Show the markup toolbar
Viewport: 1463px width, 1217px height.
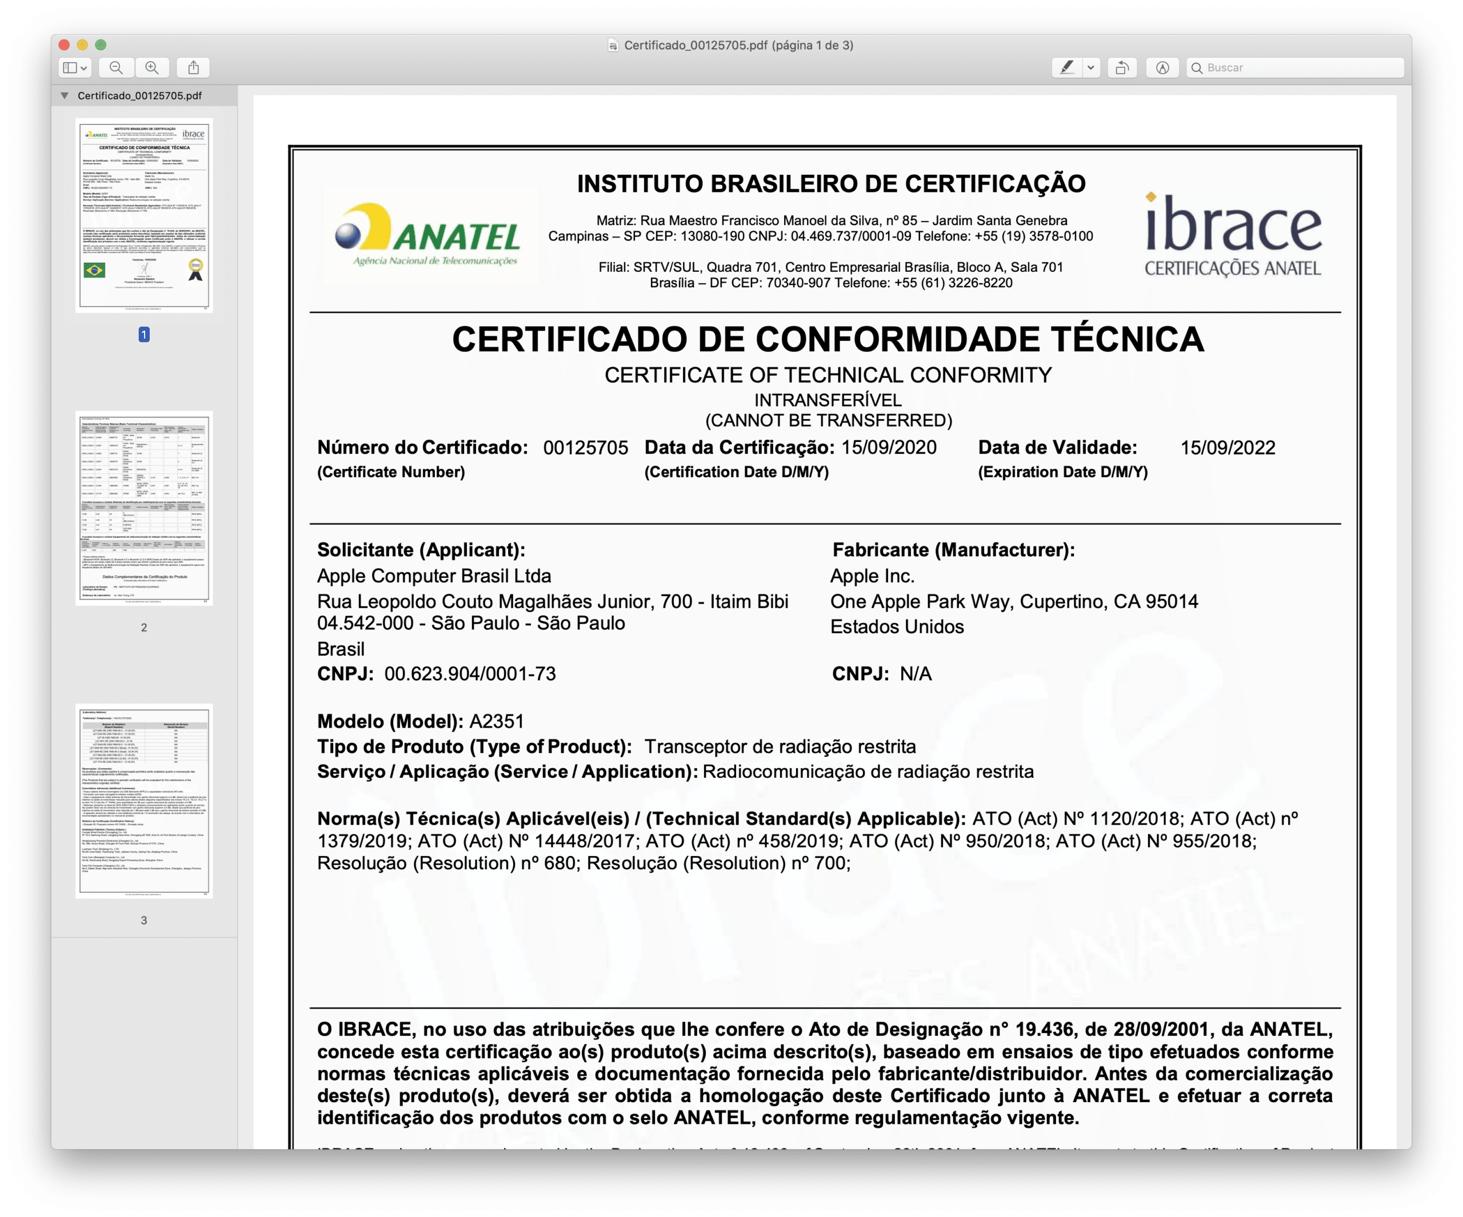(x=1163, y=67)
